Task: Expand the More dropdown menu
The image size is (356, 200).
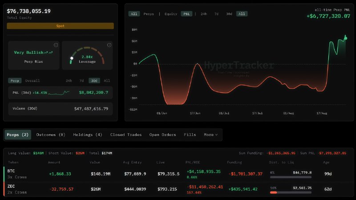Action: pyautogui.click(x=210, y=135)
